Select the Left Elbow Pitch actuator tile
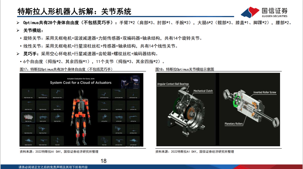The height and width of the screenshot is (169, 303). click(133, 129)
